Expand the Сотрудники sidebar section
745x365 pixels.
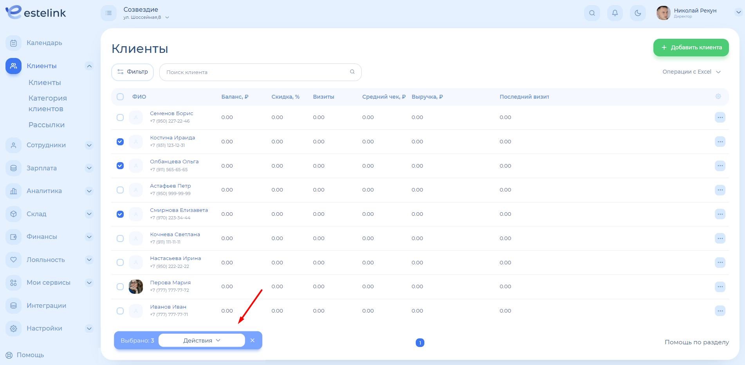(x=89, y=145)
